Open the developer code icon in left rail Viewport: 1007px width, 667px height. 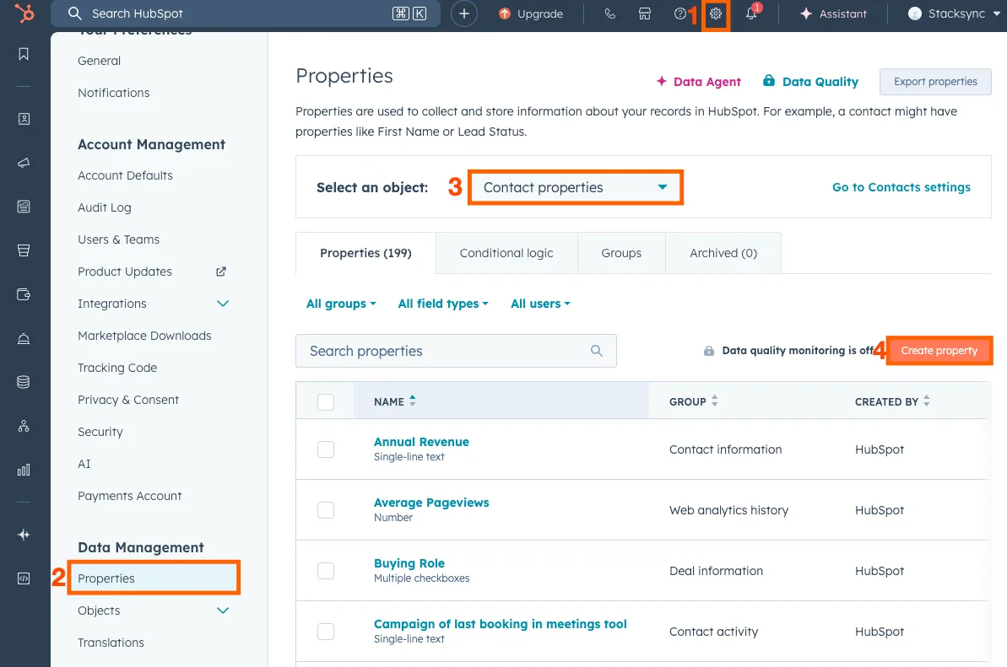click(24, 578)
